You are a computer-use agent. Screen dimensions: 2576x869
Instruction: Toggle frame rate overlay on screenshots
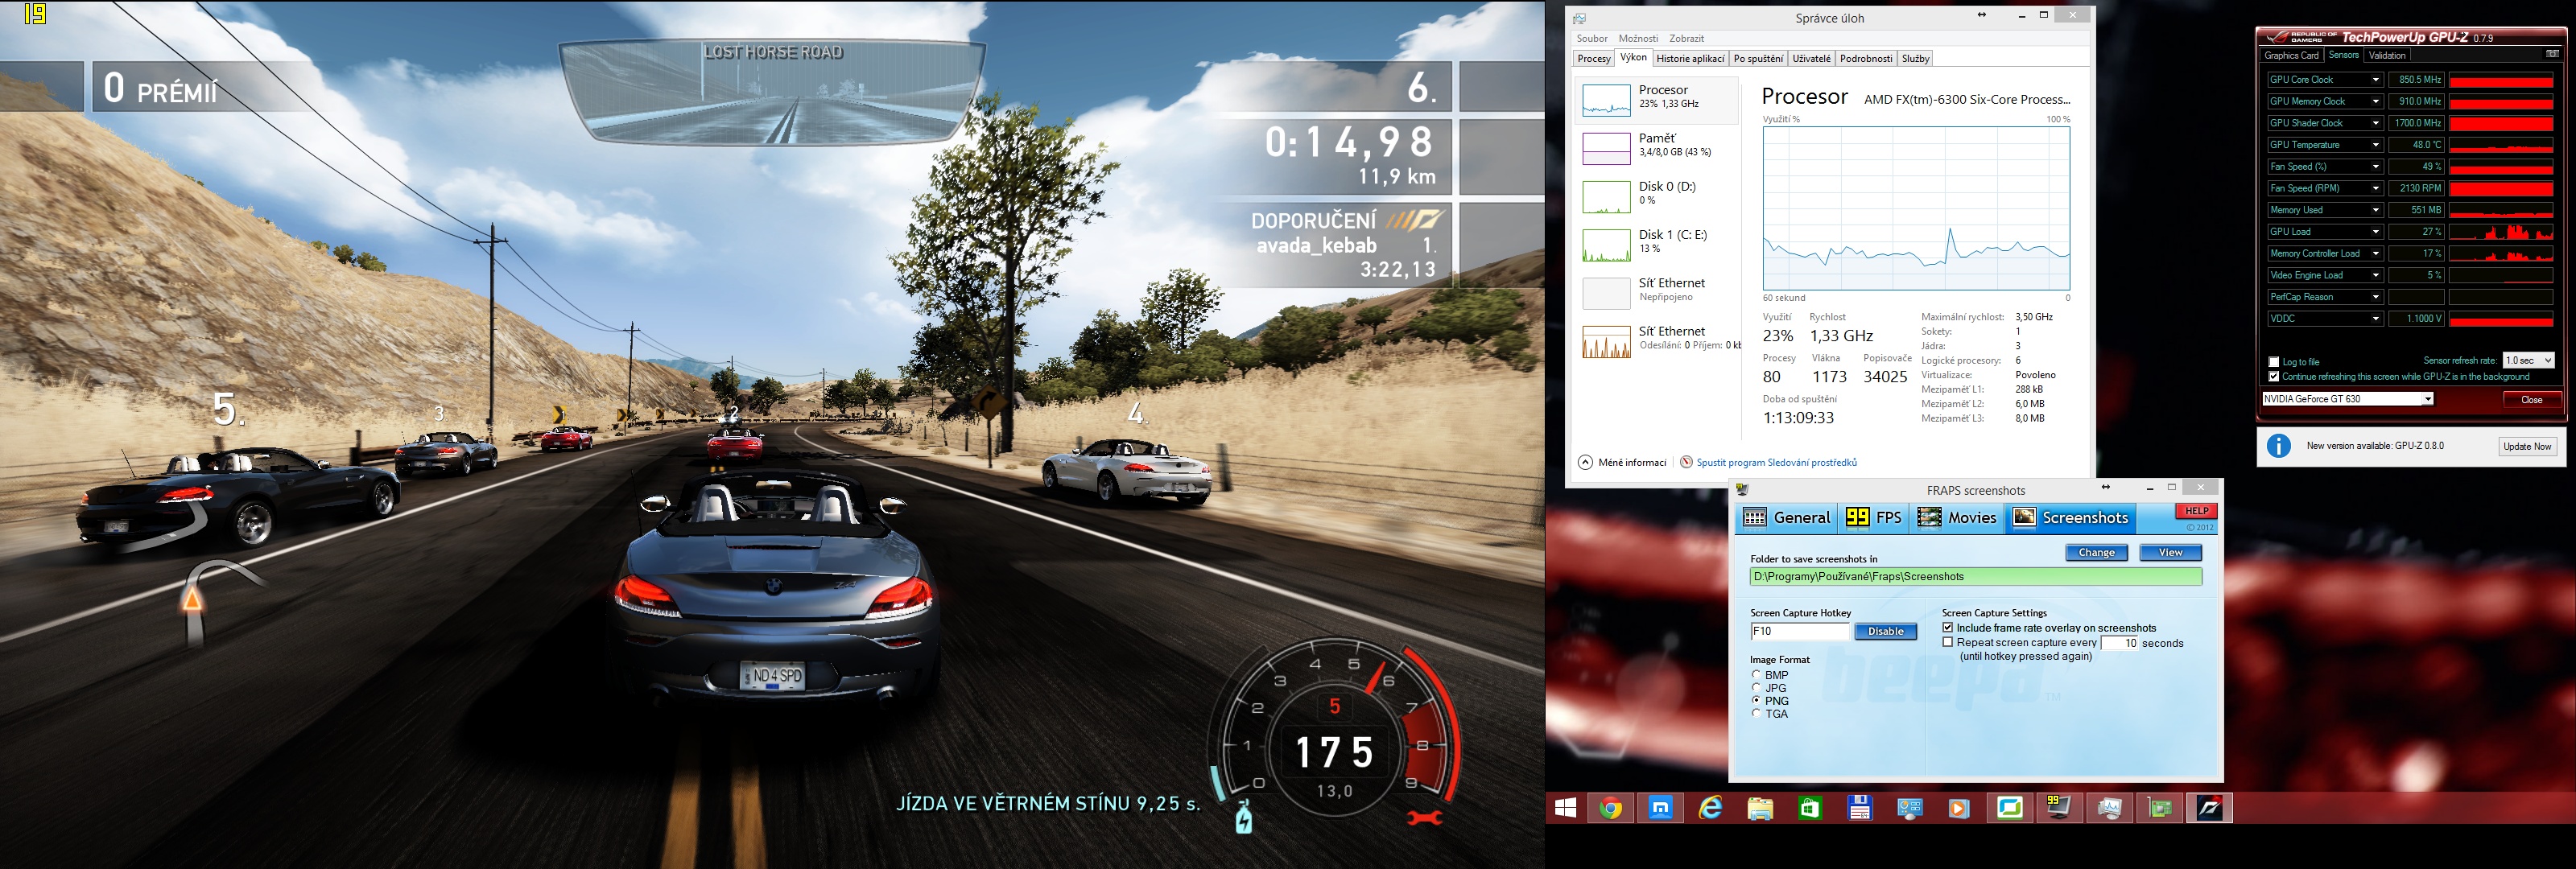tap(1948, 628)
